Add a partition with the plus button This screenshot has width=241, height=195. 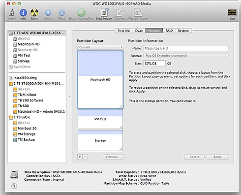[80, 157]
